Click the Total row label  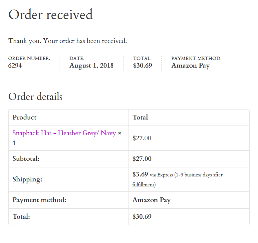tap(21, 216)
